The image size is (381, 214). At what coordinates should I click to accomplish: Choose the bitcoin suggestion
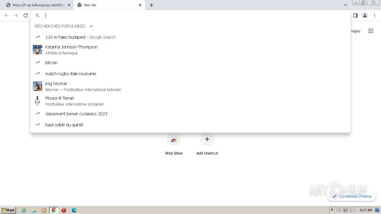pyautogui.click(x=190, y=63)
